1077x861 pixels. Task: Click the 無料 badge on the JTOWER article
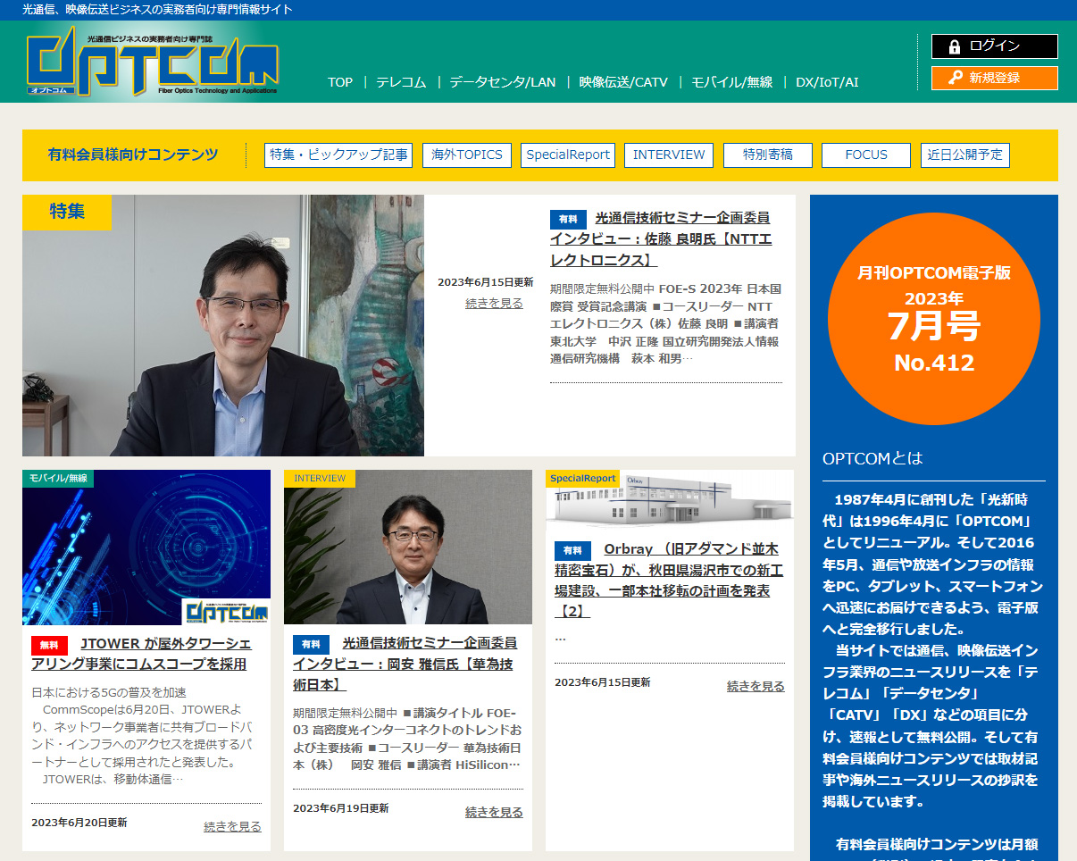(49, 642)
